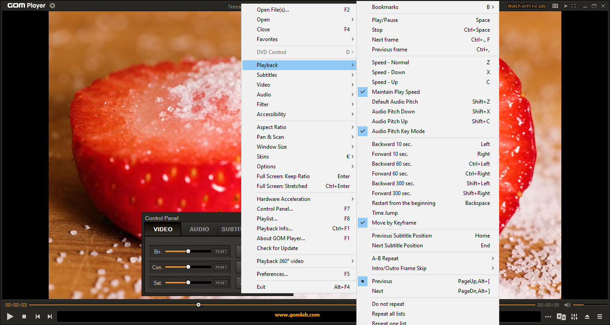Choose Preferences... from the menu
Image resolution: width=610 pixels, height=325 pixels.
[x=272, y=274]
